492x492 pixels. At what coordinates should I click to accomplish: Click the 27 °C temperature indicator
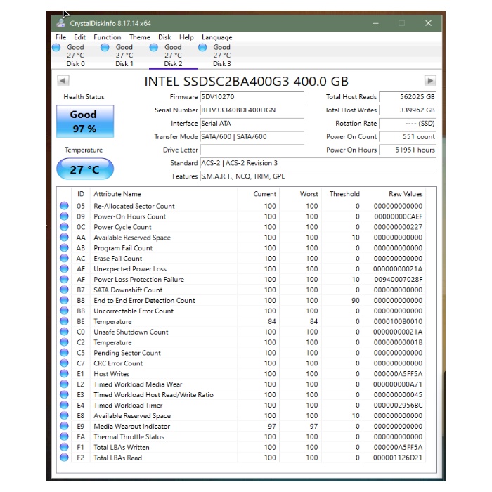(84, 169)
